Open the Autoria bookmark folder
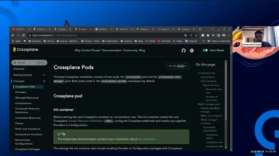Image resolution: width=279 pixels, height=156 pixels. click(126, 41)
